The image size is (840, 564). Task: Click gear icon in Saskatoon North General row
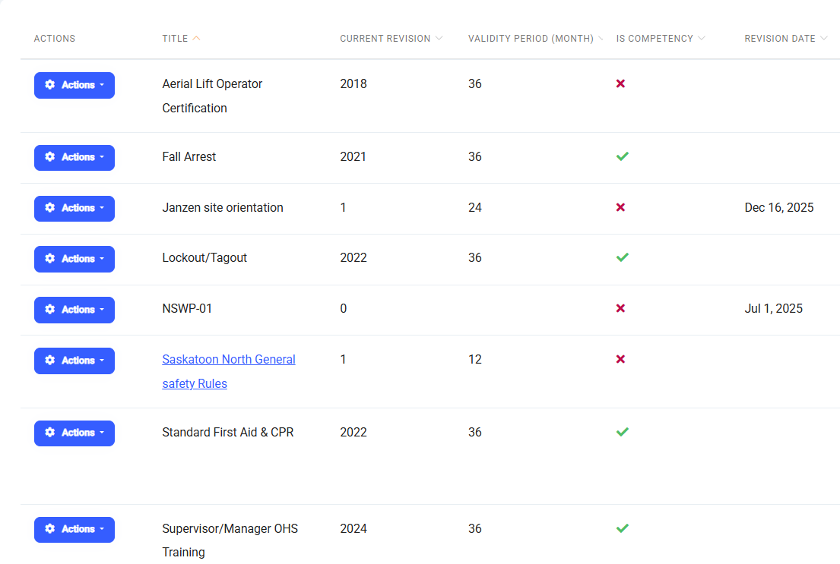50,361
